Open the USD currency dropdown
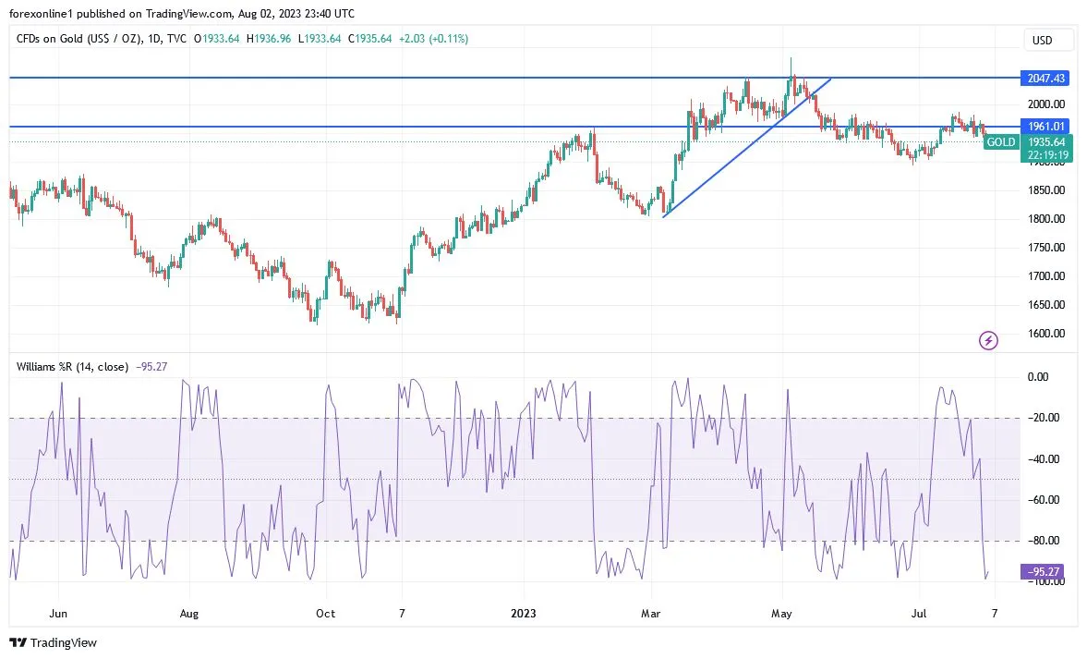Image resolution: width=1087 pixels, height=659 pixels. [1042, 41]
